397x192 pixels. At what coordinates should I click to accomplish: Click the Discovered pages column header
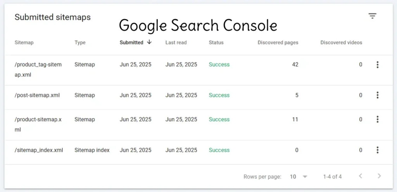[x=278, y=43]
